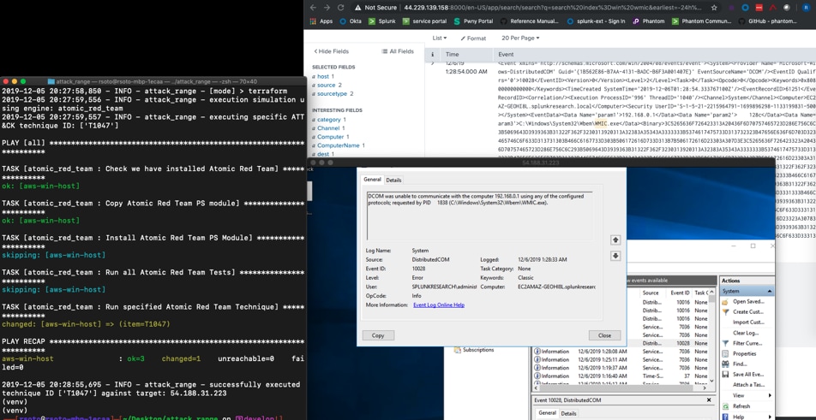Click Open Saved Log action
Image resolution: width=816 pixels, height=420 pixels.
(x=747, y=301)
